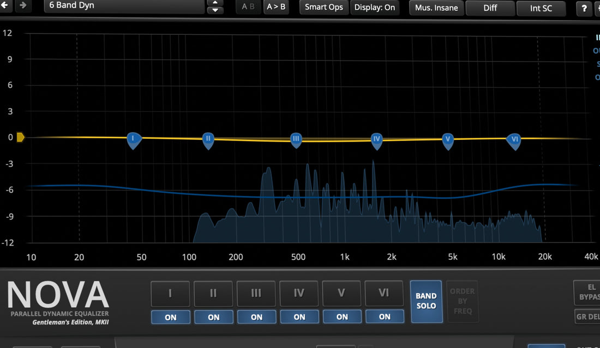Screen dimensions: 600x348
Task: Turn off band VI ON switch
Action: [385, 317]
